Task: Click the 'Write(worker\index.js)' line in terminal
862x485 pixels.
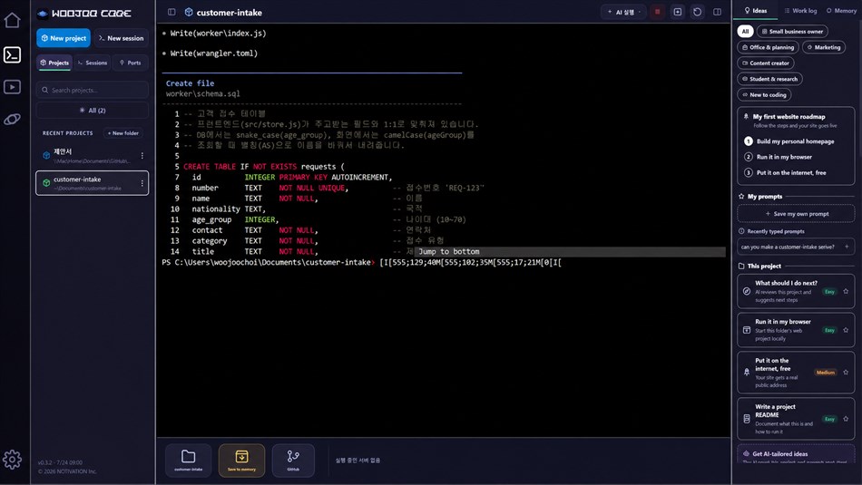Action: pyautogui.click(x=218, y=34)
